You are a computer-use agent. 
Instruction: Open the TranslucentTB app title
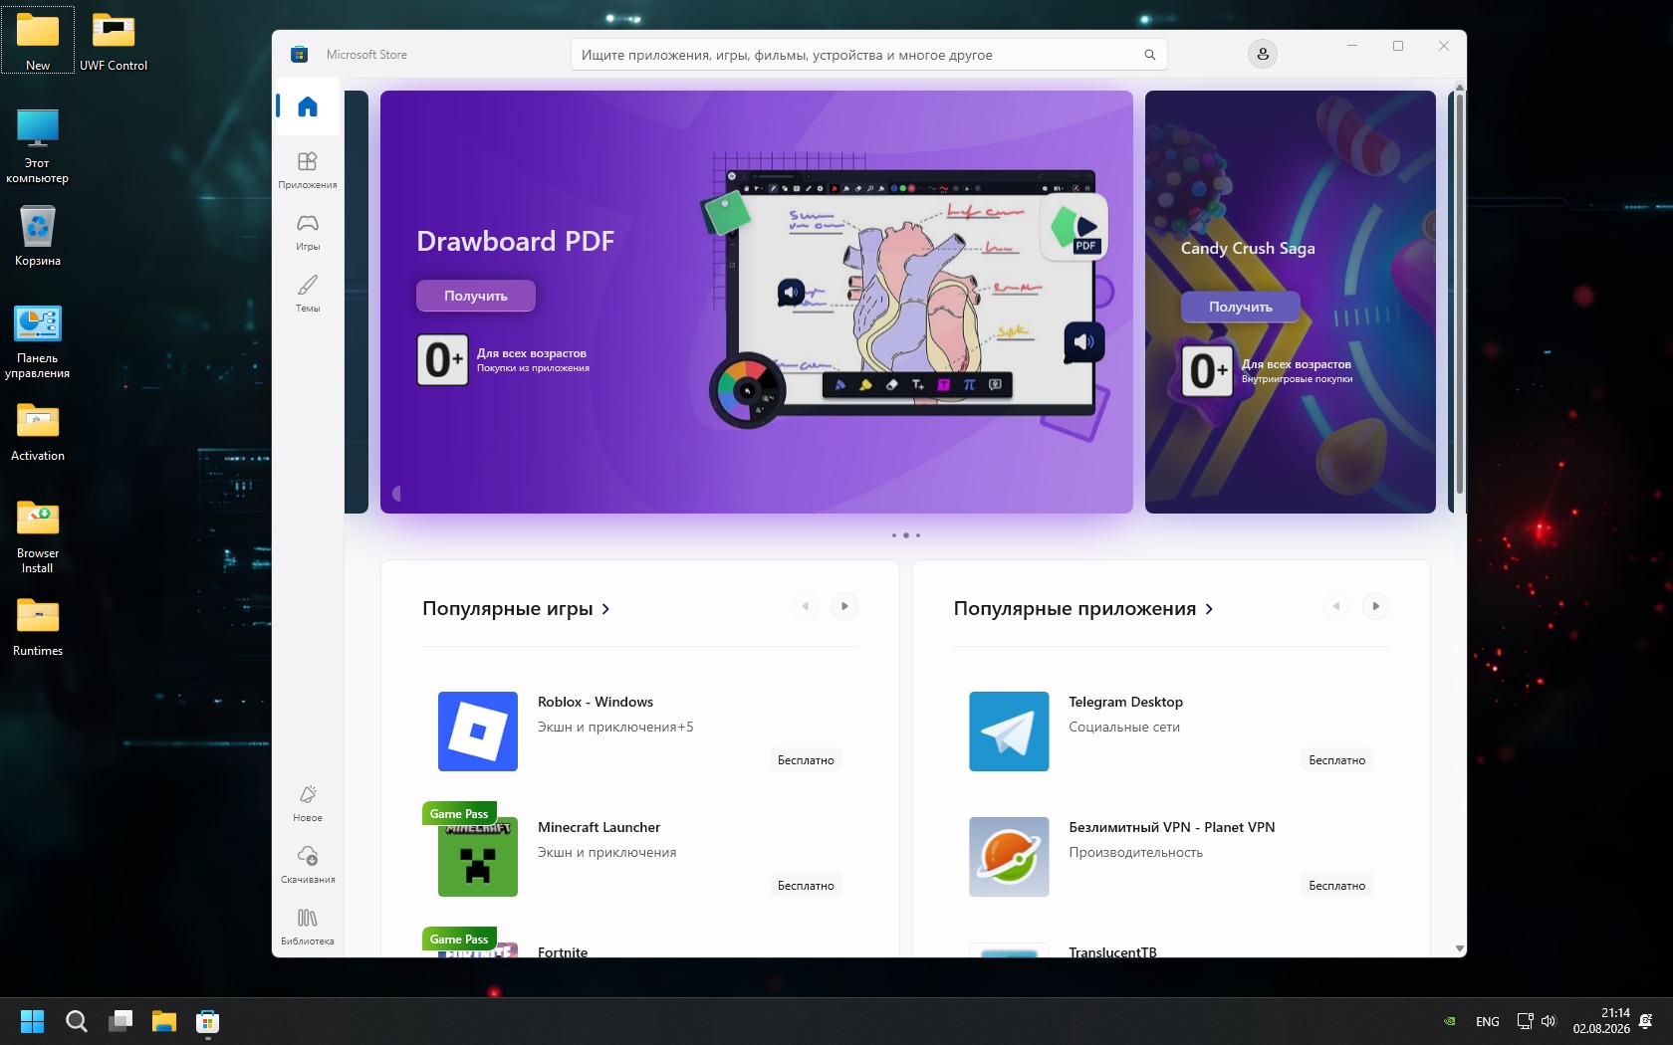tap(1112, 951)
